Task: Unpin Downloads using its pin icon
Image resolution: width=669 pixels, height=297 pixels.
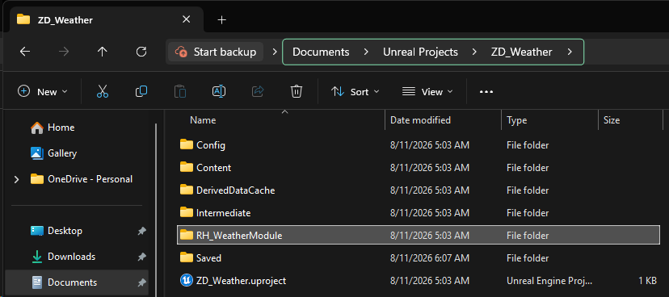Action: pos(141,257)
